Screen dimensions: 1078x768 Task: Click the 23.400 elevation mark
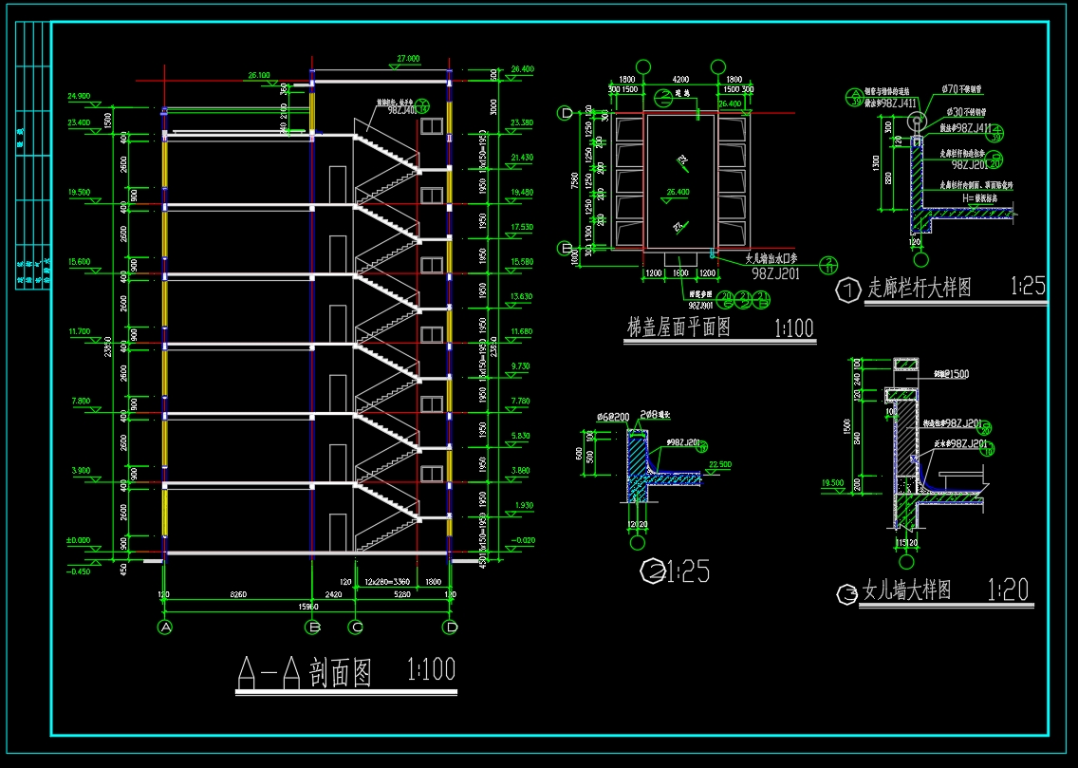coord(79,123)
